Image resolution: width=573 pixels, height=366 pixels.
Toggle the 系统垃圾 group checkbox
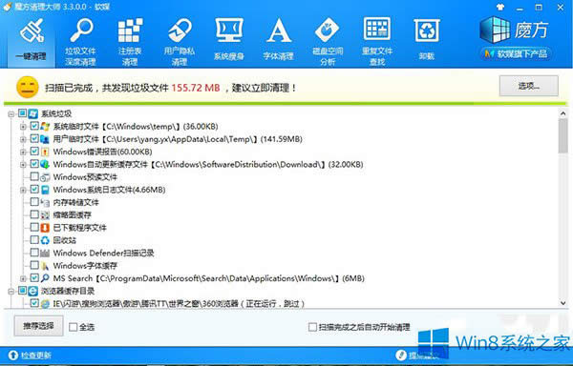(x=22, y=113)
